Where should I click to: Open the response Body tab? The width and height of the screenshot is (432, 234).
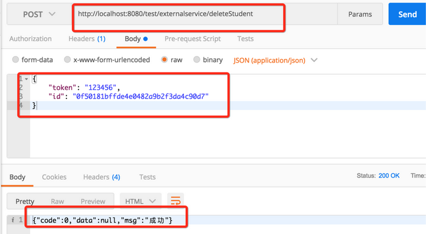(x=17, y=177)
